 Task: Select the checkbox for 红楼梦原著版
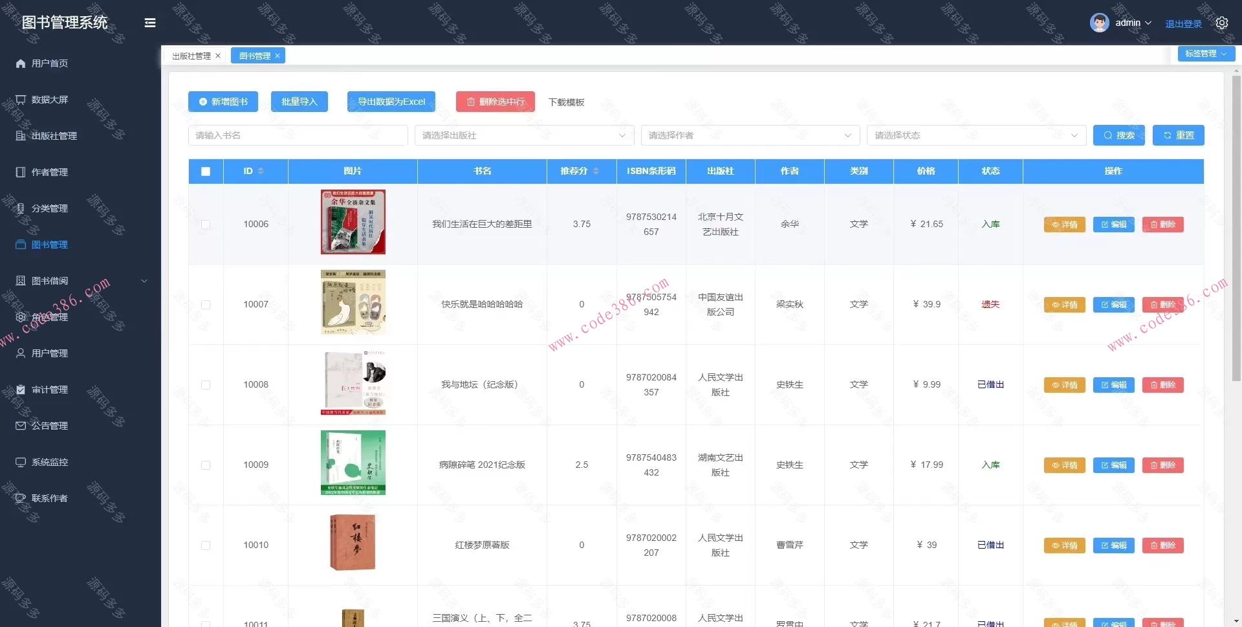pyautogui.click(x=206, y=545)
